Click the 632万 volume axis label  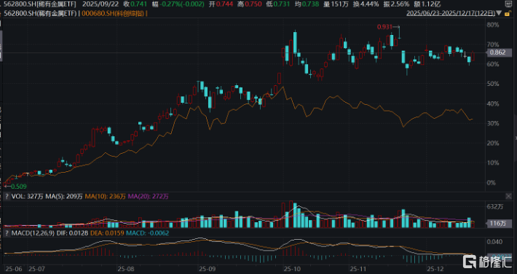[x=495, y=207]
